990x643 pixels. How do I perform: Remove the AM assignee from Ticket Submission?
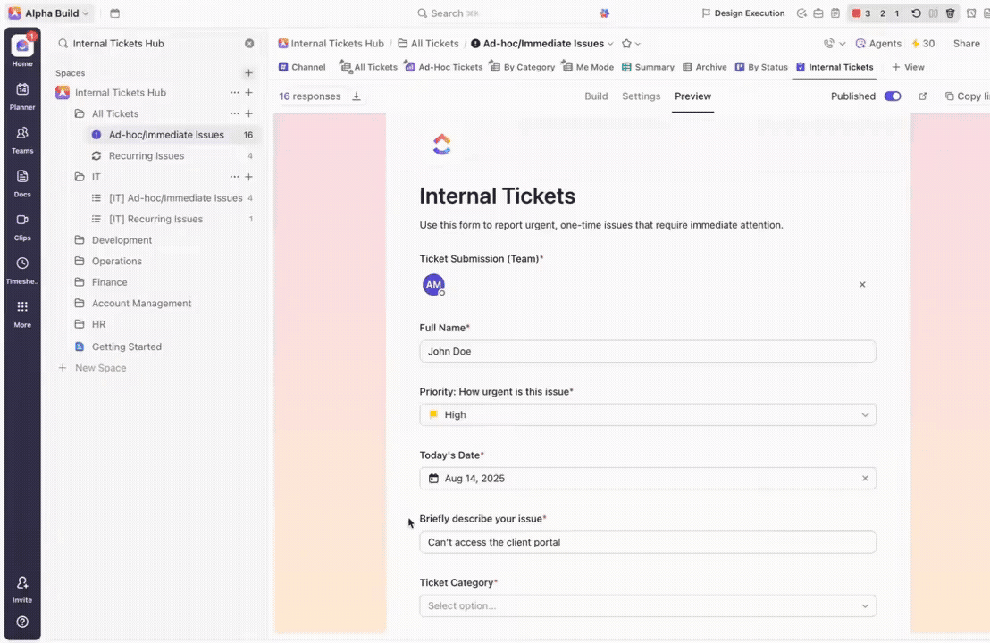tap(862, 285)
